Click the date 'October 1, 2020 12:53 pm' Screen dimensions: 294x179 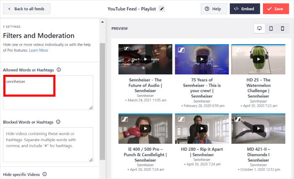[260, 169]
